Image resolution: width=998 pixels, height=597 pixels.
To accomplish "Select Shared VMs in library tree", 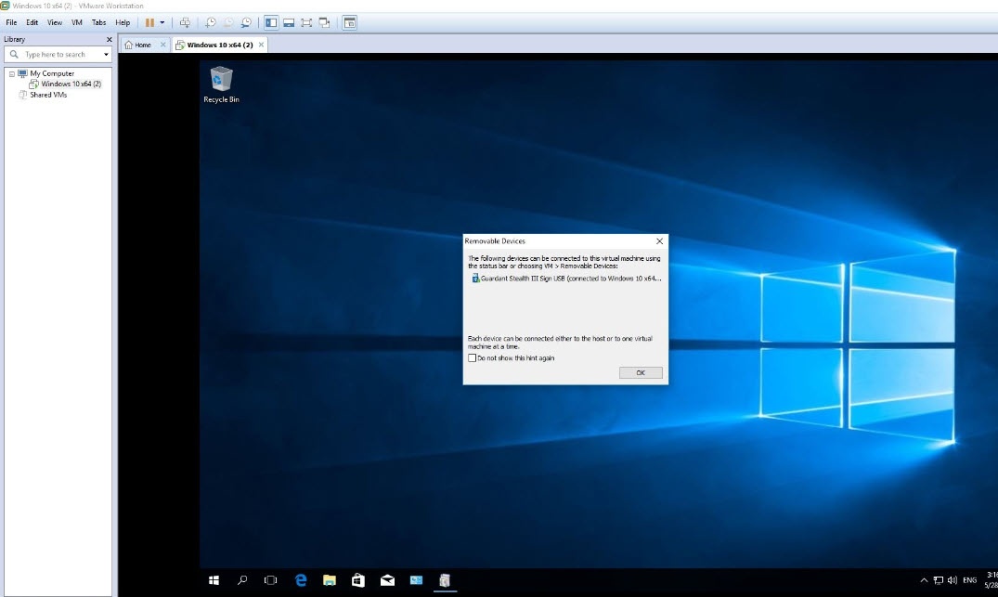I will tap(48, 95).
